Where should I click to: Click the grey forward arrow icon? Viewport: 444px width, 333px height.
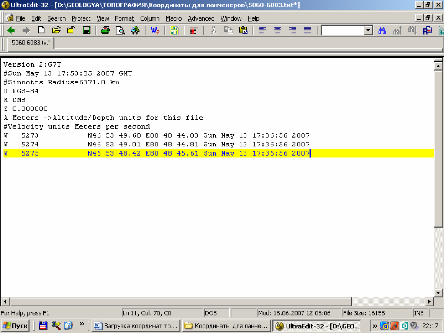coord(26,30)
